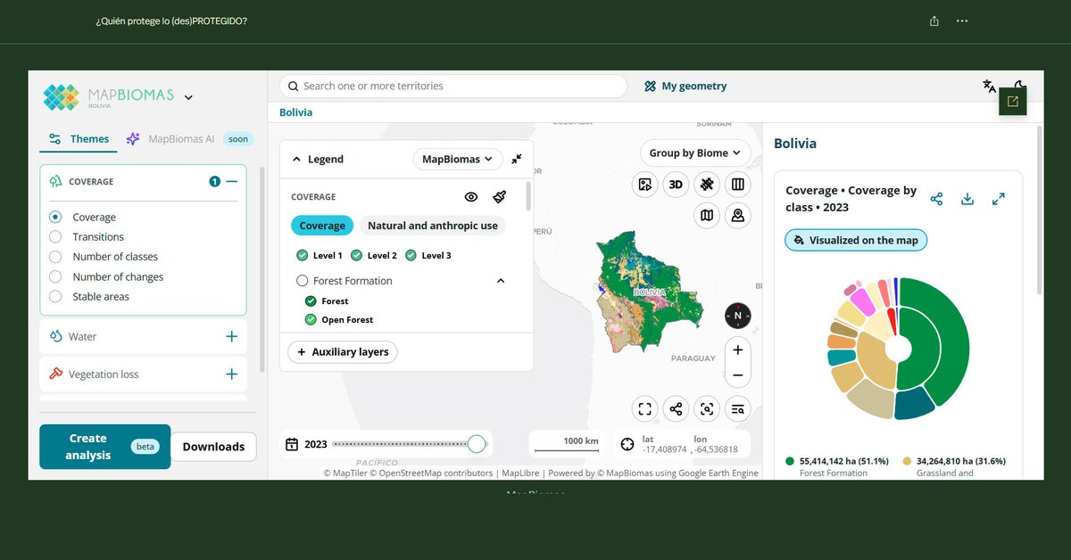The image size is (1071, 560).
Task: Minimize the Legend panel with arrows icon
Action: pyautogui.click(x=517, y=159)
